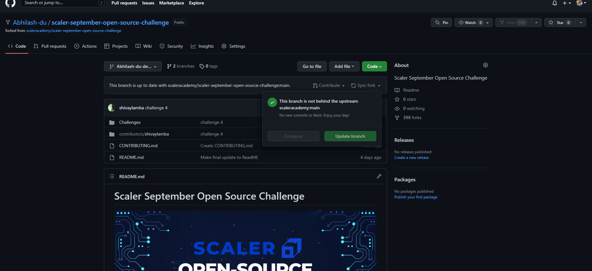View the 2 branches link
Screen dimensions: 592x271
[x=181, y=66]
